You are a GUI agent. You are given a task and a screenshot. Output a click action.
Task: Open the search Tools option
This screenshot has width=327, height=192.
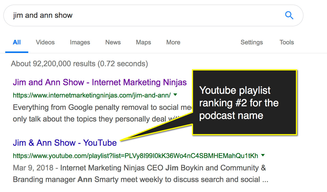coord(287,42)
